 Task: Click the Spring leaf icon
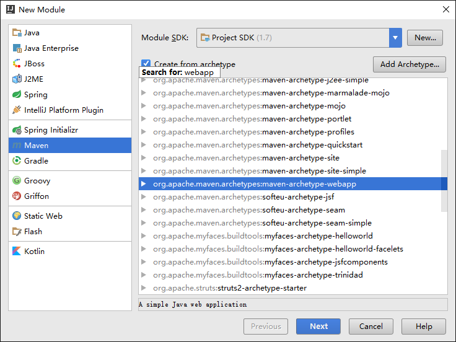click(17, 95)
